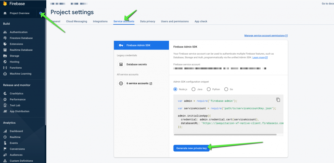Switch to the App check tab

(x=201, y=21)
